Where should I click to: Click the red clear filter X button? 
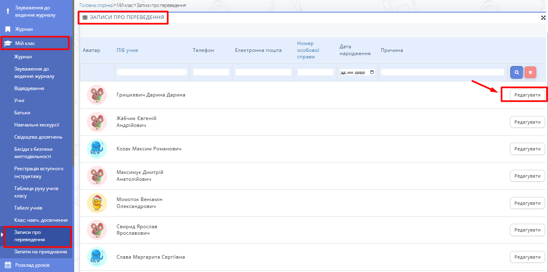(x=530, y=72)
